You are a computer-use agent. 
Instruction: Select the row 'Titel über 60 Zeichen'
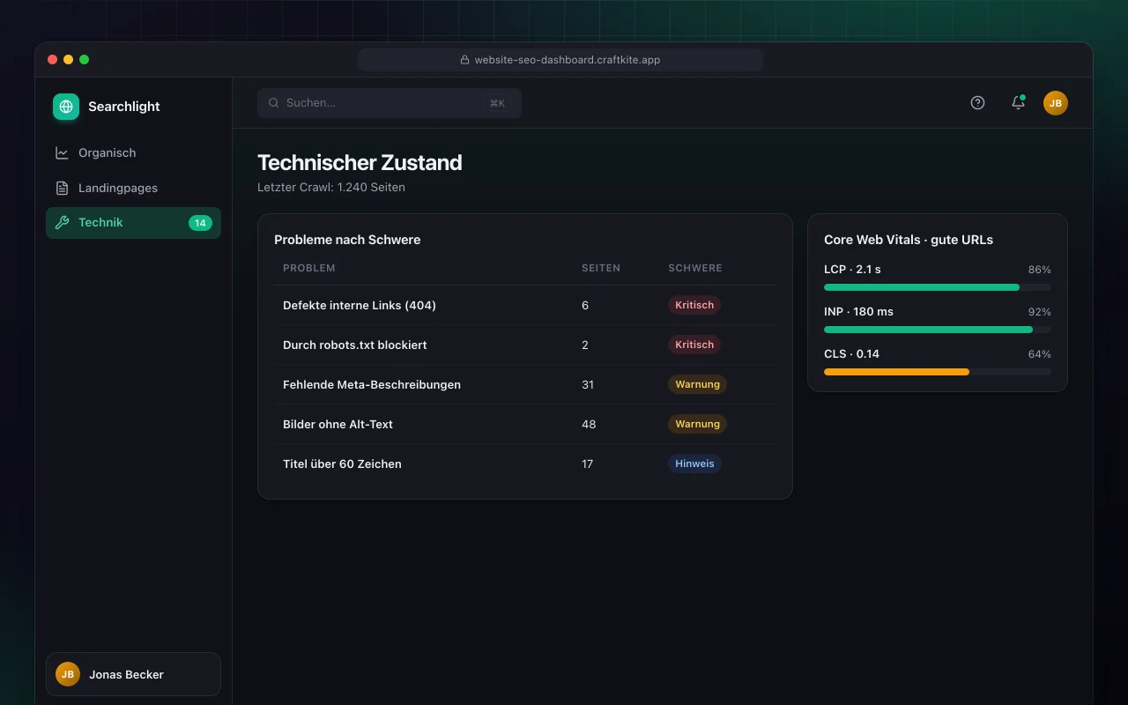point(525,464)
